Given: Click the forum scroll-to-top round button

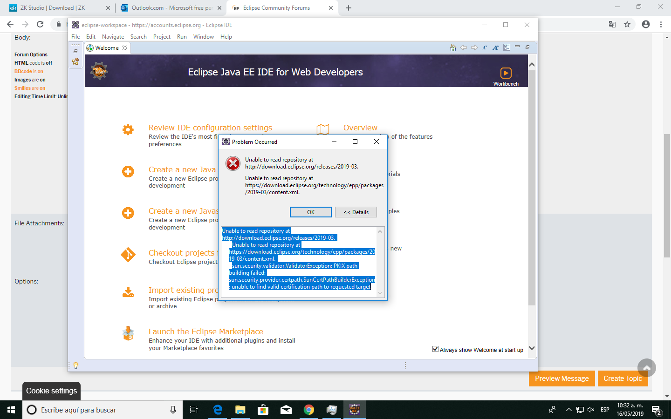Looking at the screenshot, I should (647, 368).
